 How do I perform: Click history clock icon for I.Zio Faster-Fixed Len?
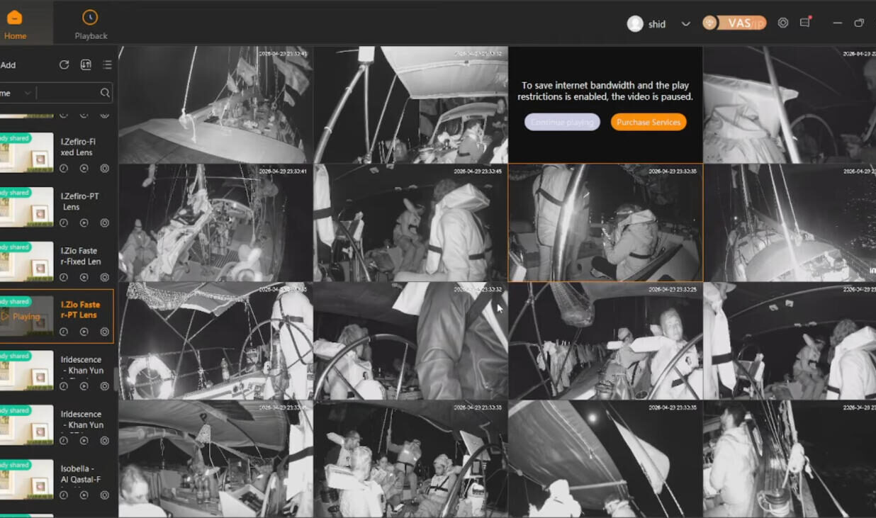tap(64, 278)
